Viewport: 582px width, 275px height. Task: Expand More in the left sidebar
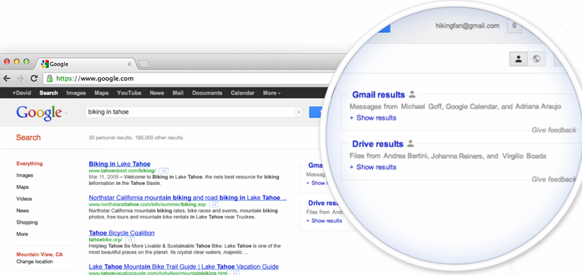(x=22, y=234)
